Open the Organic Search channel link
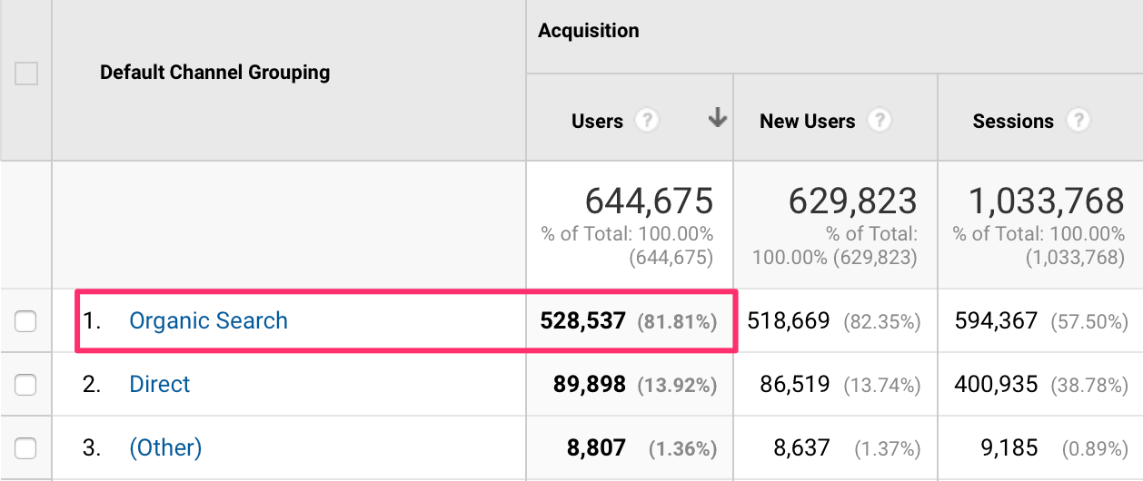 tap(208, 320)
